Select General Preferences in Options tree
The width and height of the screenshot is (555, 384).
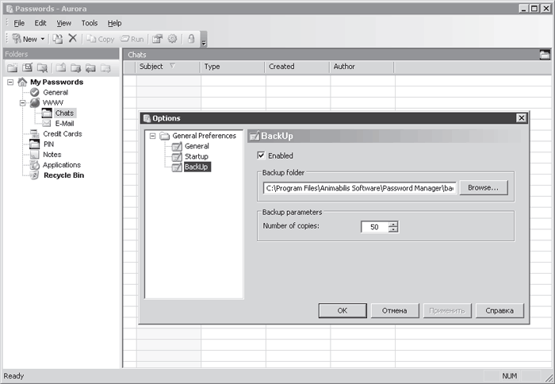coord(204,136)
